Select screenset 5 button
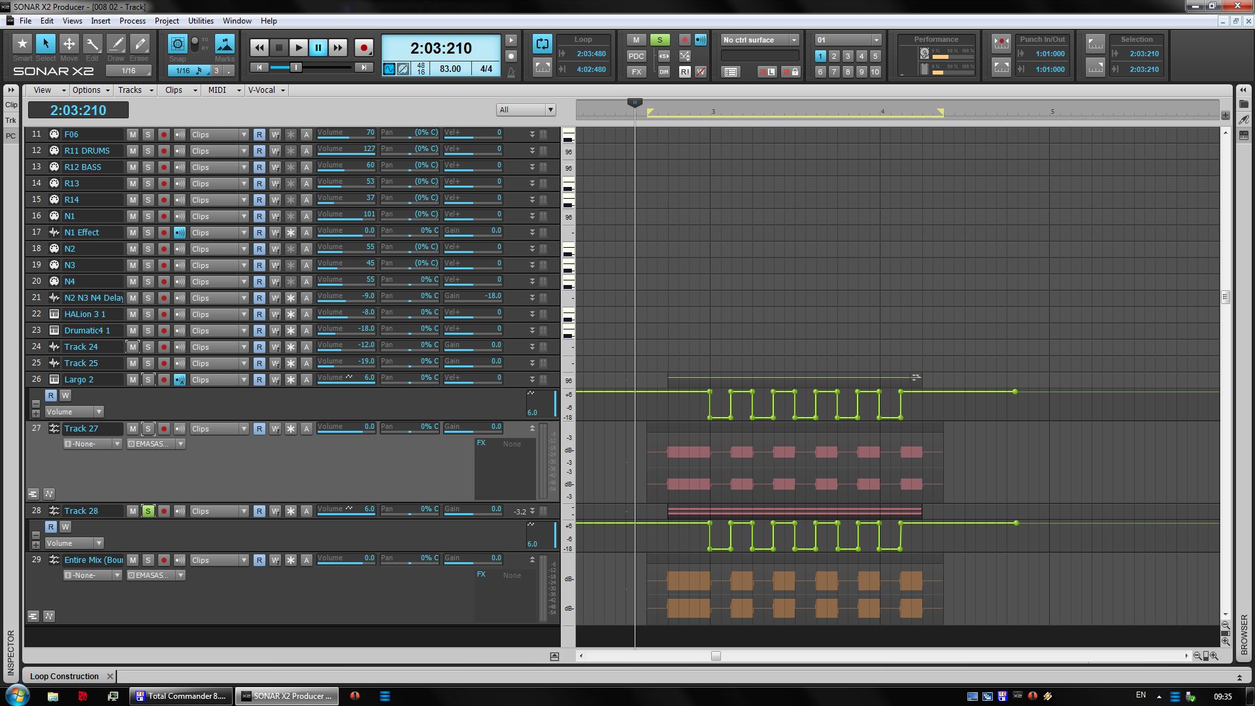This screenshot has height=706, width=1255. [x=875, y=56]
